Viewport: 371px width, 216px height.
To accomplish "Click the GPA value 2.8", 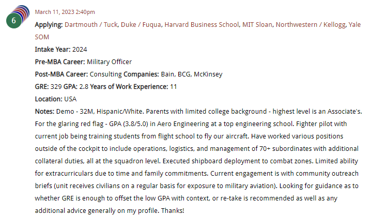I will pyautogui.click(x=84, y=87).
